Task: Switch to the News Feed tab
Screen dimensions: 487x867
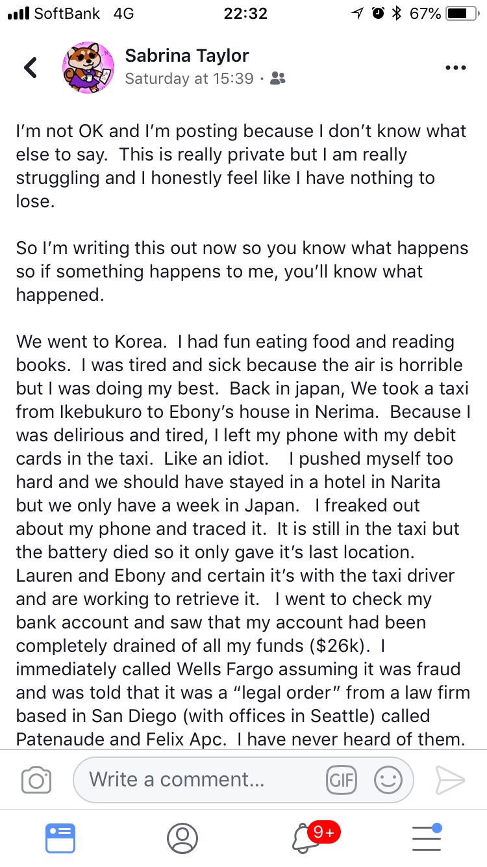Action: tap(60, 838)
